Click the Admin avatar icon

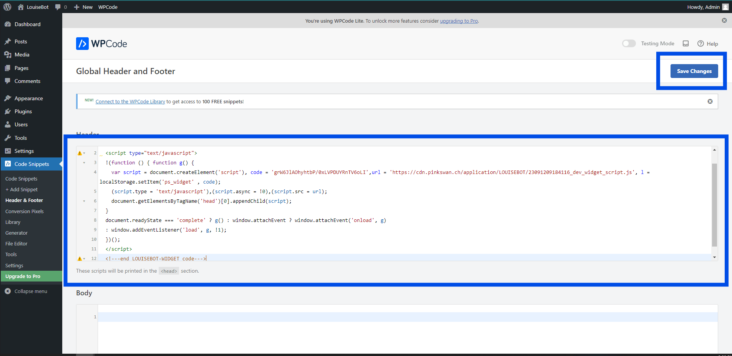(x=725, y=7)
